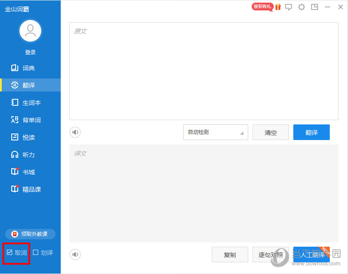This screenshot has height=274, width=348.
Task: Play audio of the source text
Action: 75,132
